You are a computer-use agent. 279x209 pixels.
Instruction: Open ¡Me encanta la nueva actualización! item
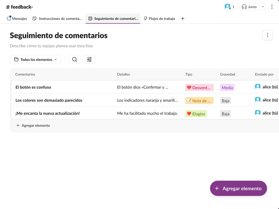coord(48,114)
